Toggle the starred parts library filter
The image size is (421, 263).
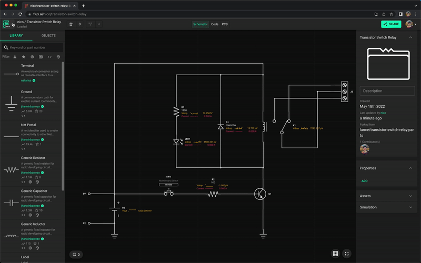point(24,57)
